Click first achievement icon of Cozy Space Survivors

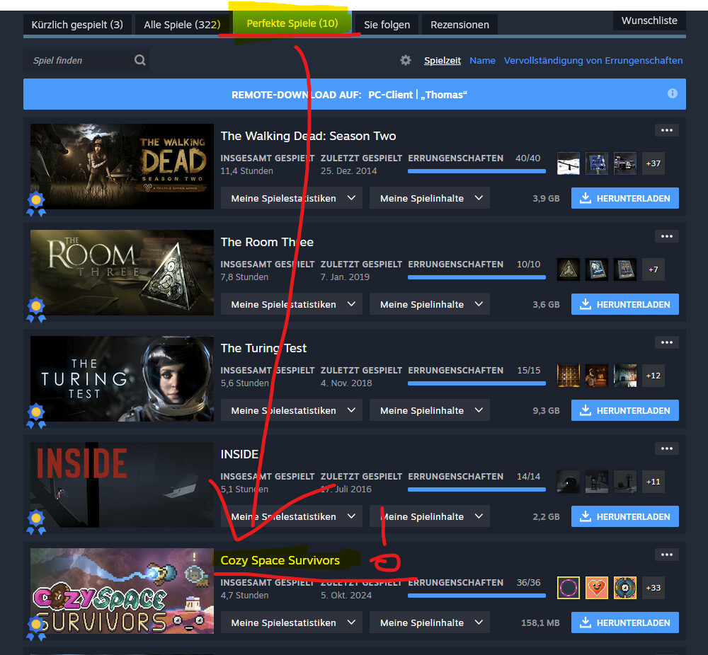click(569, 587)
